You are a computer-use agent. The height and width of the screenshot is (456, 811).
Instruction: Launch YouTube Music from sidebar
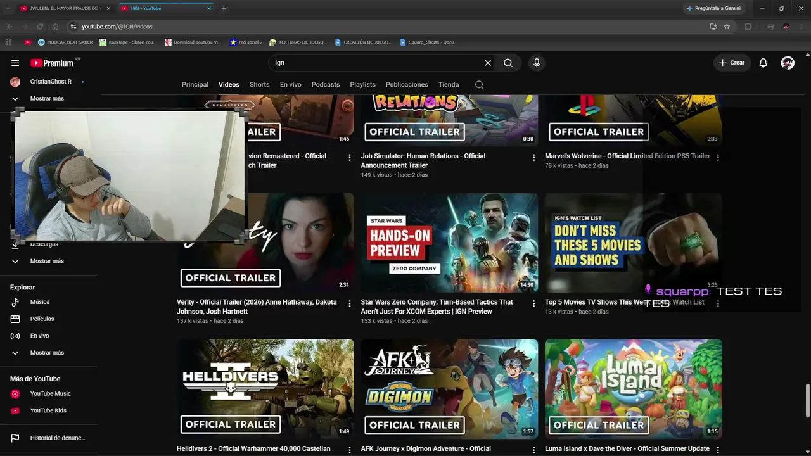point(49,393)
